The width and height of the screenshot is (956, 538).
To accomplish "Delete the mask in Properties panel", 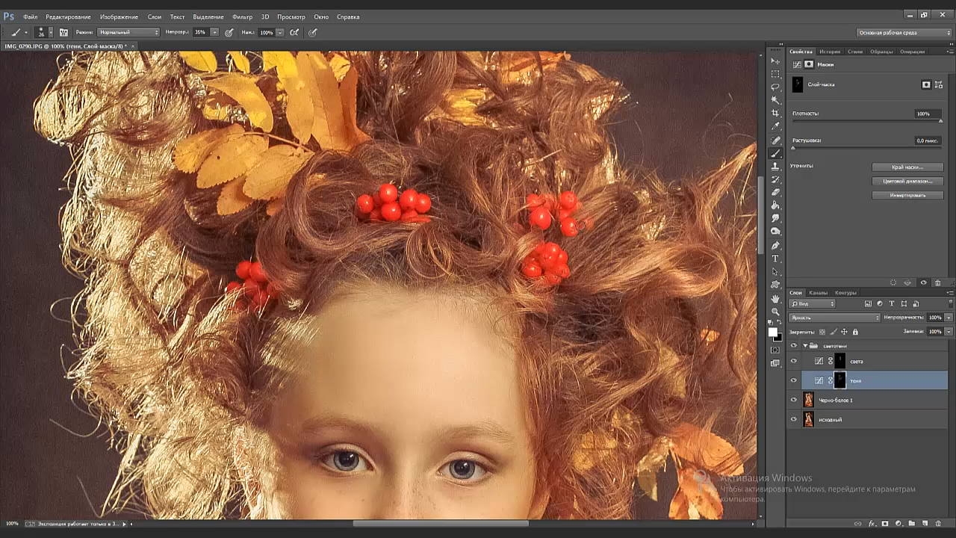I will (938, 282).
